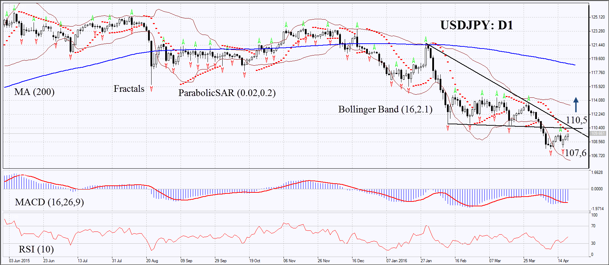Click the 110.400 price axis label
The width and height of the screenshot is (609, 265).
coord(598,128)
